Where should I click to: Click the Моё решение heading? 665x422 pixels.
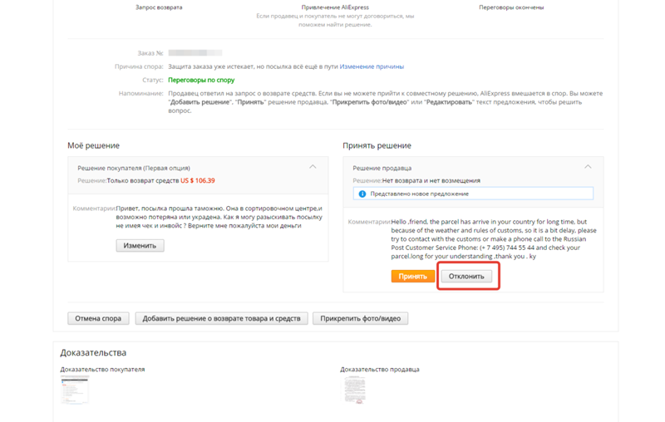pyautogui.click(x=93, y=145)
